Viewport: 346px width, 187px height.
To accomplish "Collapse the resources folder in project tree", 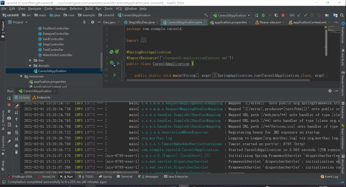I will pos(21,76).
